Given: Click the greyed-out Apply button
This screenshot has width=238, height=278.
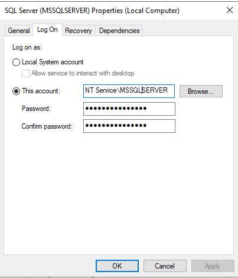Looking at the screenshot, I should (x=213, y=266).
